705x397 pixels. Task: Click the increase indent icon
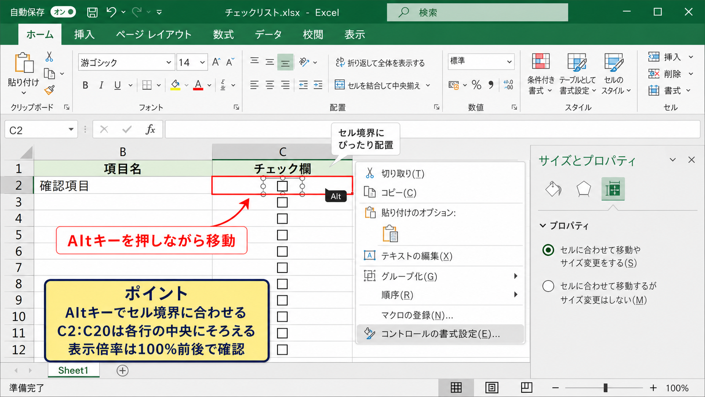(x=318, y=85)
